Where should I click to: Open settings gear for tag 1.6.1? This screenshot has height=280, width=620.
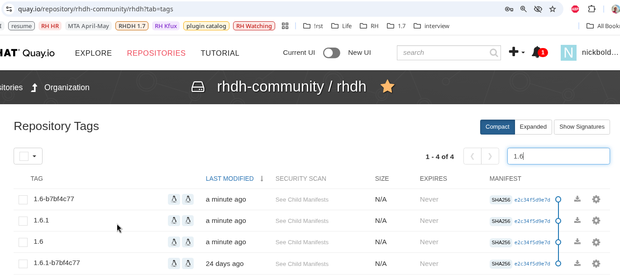pyautogui.click(x=596, y=221)
